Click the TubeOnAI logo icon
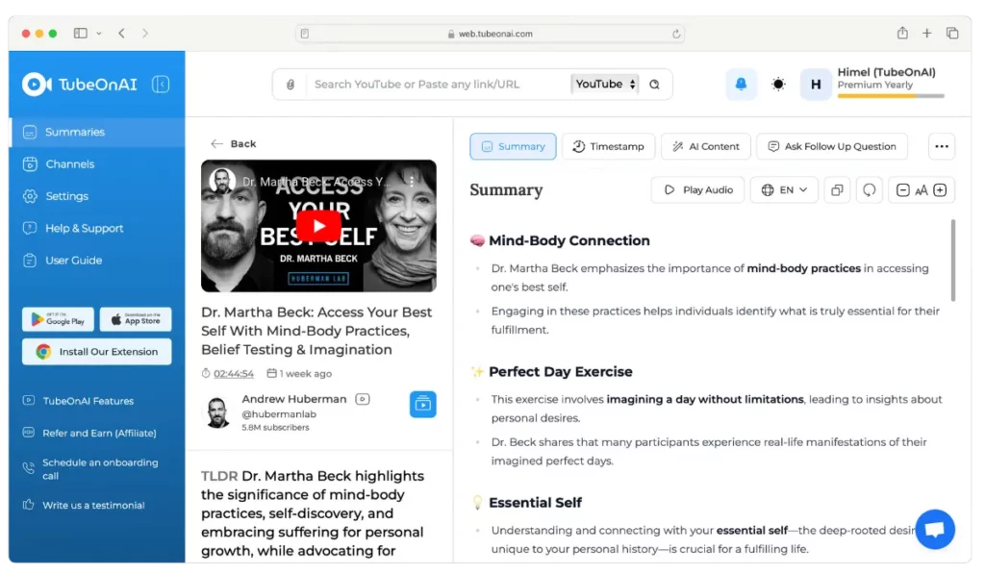 click(37, 85)
